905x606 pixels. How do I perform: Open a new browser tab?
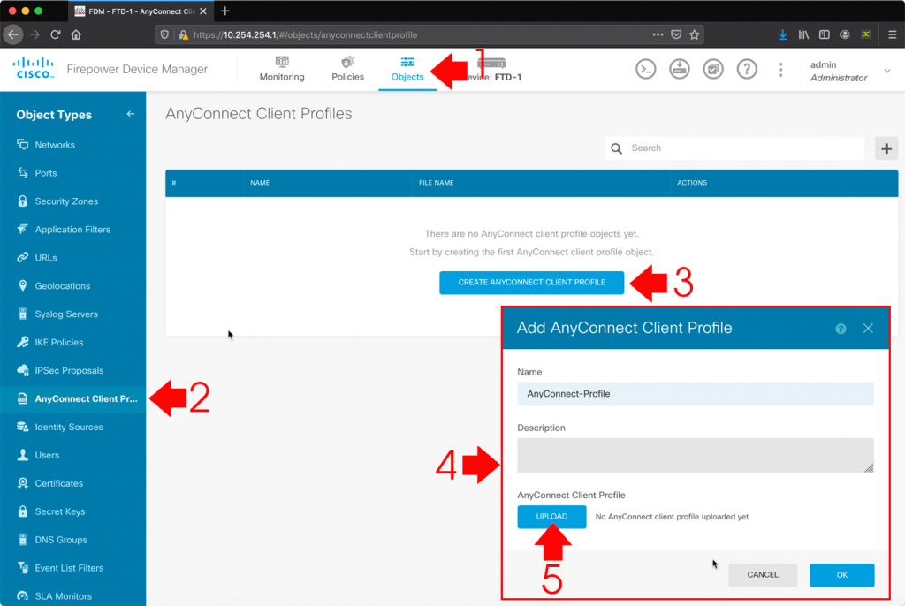[x=225, y=11]
